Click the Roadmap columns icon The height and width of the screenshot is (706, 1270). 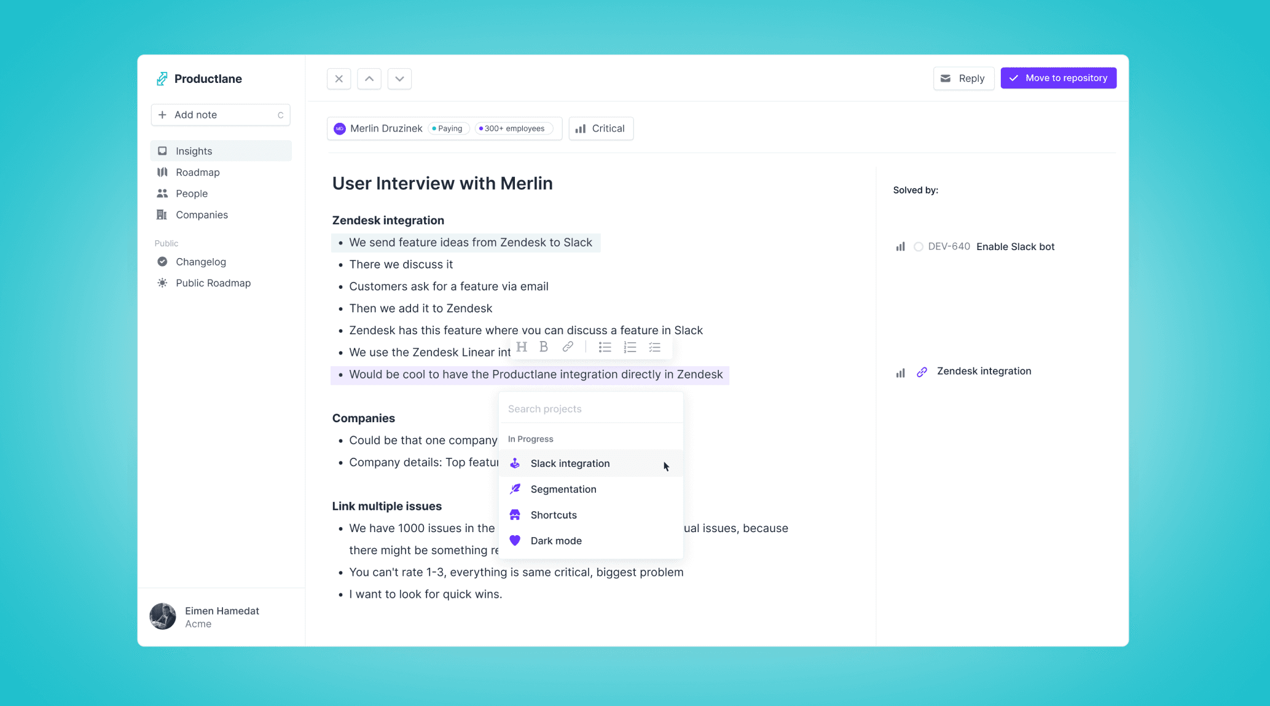pyautogui.click(x=162, y=172)
